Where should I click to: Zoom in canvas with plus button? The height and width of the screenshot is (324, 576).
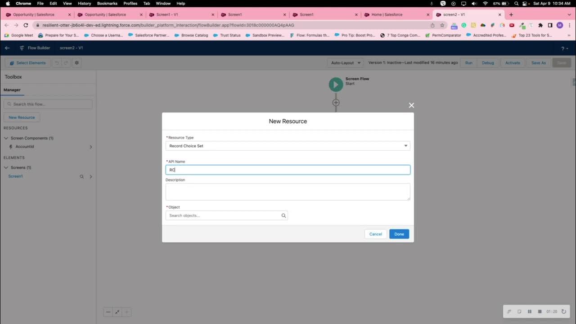pos(127,312)
